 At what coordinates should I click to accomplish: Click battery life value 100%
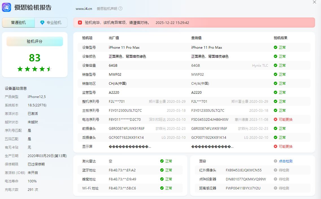click(32, 181)
